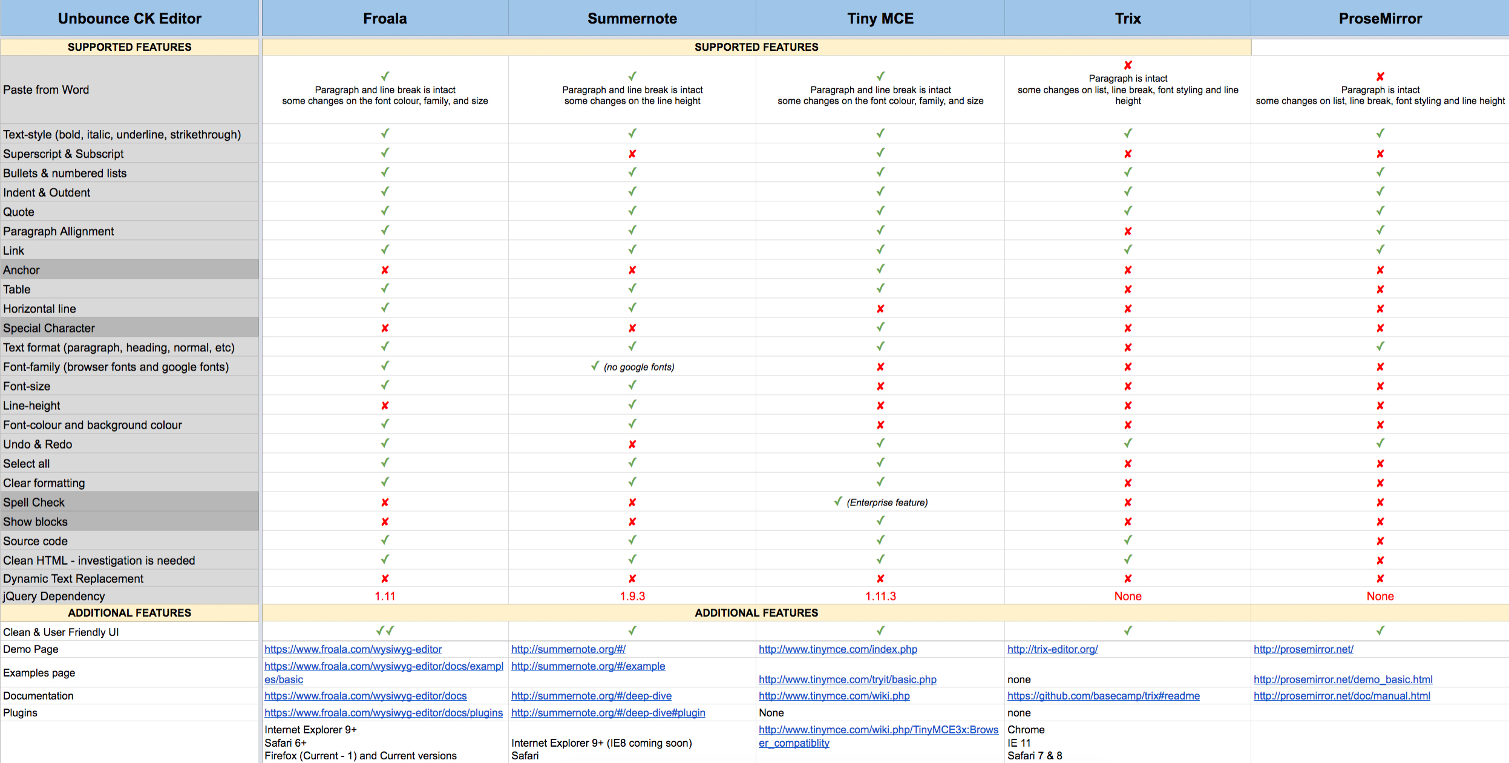Open the TinyMCE wiki.php documentation link

[x=834, y=696]
